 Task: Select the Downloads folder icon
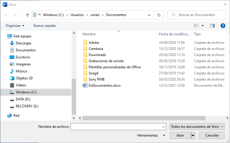click(85, 55)
